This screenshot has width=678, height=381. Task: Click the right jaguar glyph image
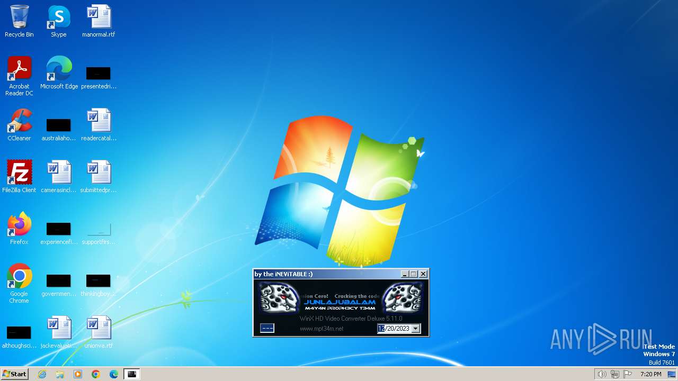tap(404, 297)
